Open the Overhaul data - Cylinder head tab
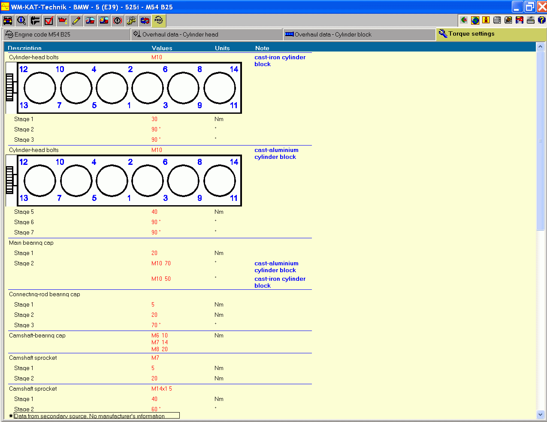The height and width of the screenshot is (422, 547). (x=207, y=35)
